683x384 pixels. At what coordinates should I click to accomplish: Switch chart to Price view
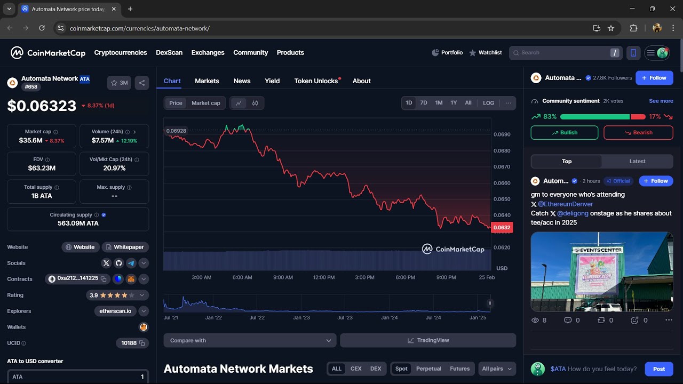tap(176, 103)
